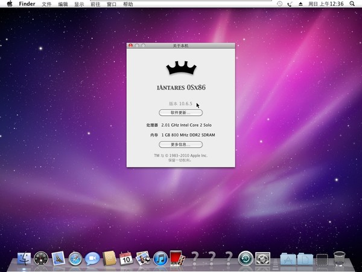
Task: Launch iChat from the dock
Action: pos(92,260)
